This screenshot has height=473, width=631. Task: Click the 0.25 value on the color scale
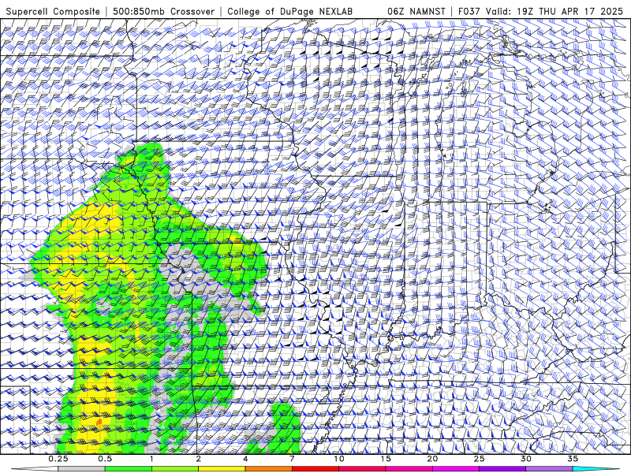[x=58, y=459]
